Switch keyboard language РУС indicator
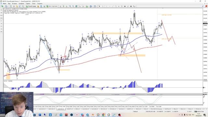208x117 pixels. tap(193, 115)
